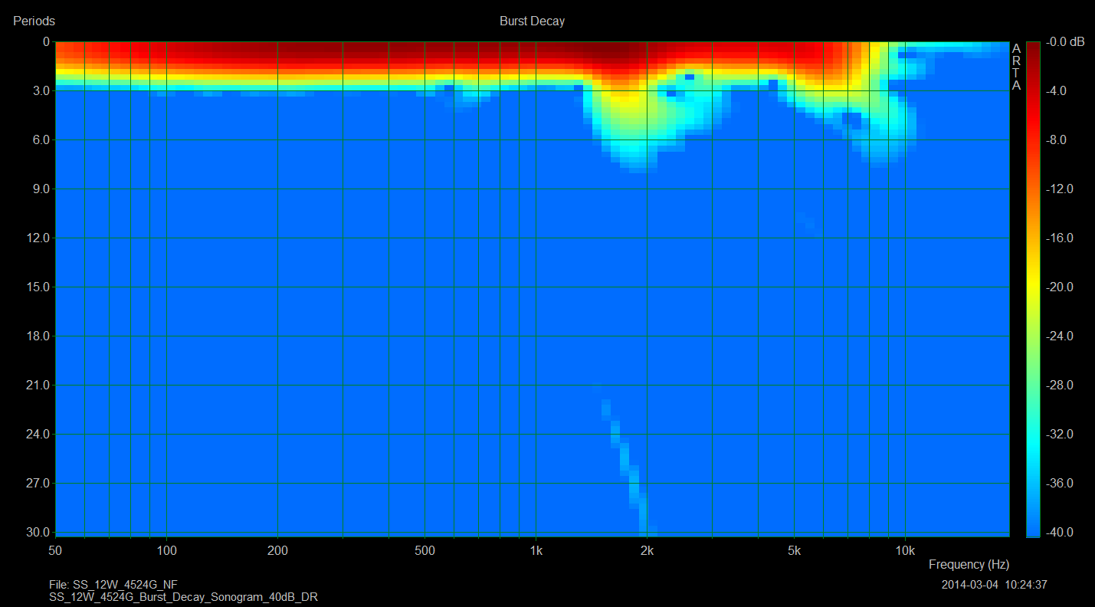This screenshot has height=607, width=1095.
Task: Click the 50 Hz frequency axis label
Action: tap(55, 551)
